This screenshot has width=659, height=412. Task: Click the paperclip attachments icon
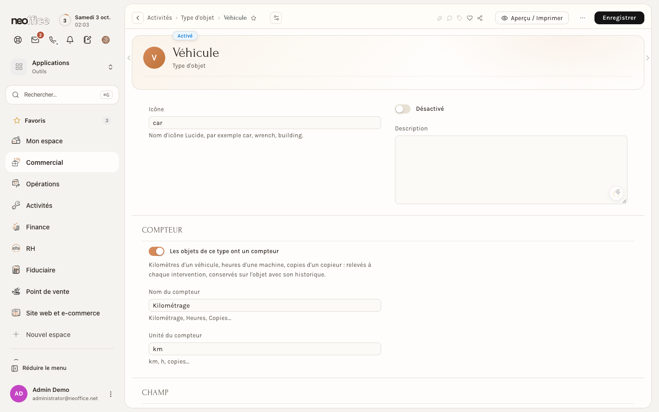tap(439, 18)
